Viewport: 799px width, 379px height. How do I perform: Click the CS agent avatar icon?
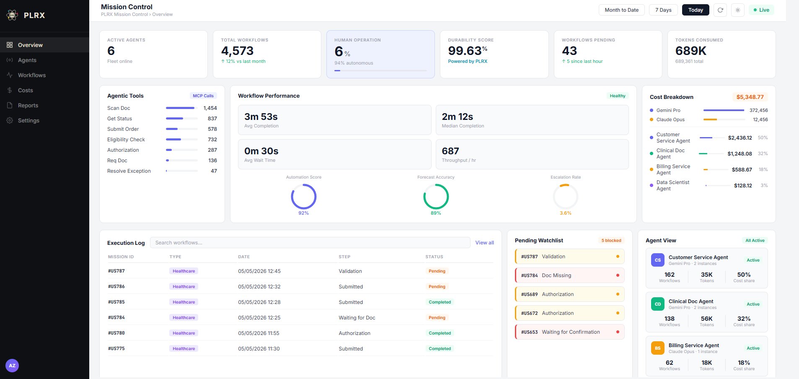(x=658, y=260)
